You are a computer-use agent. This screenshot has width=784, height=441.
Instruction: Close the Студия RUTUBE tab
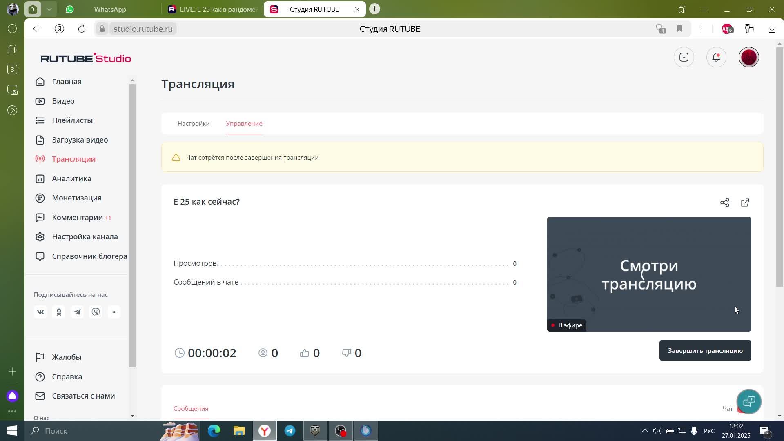tap(357, 9)
